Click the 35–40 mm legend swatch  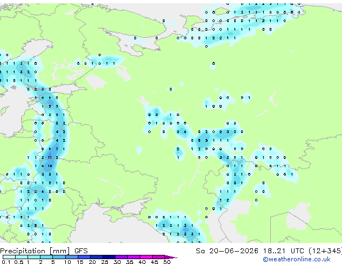(133, 257)
